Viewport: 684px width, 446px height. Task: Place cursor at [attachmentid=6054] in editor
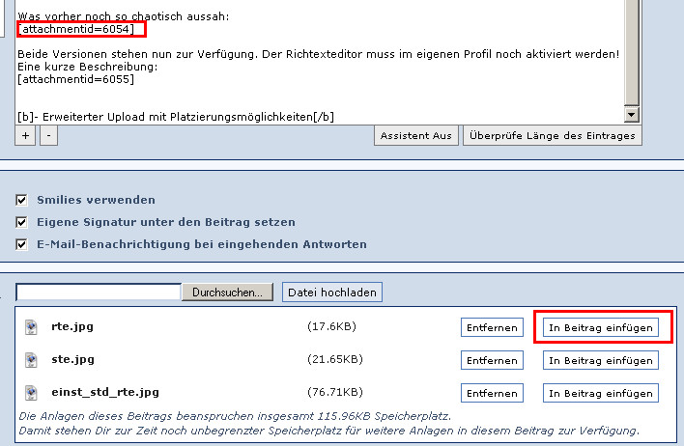(76, 29)
